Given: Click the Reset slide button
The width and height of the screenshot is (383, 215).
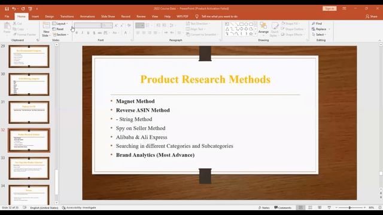Looking at the screenshot, I should (58, 29).
